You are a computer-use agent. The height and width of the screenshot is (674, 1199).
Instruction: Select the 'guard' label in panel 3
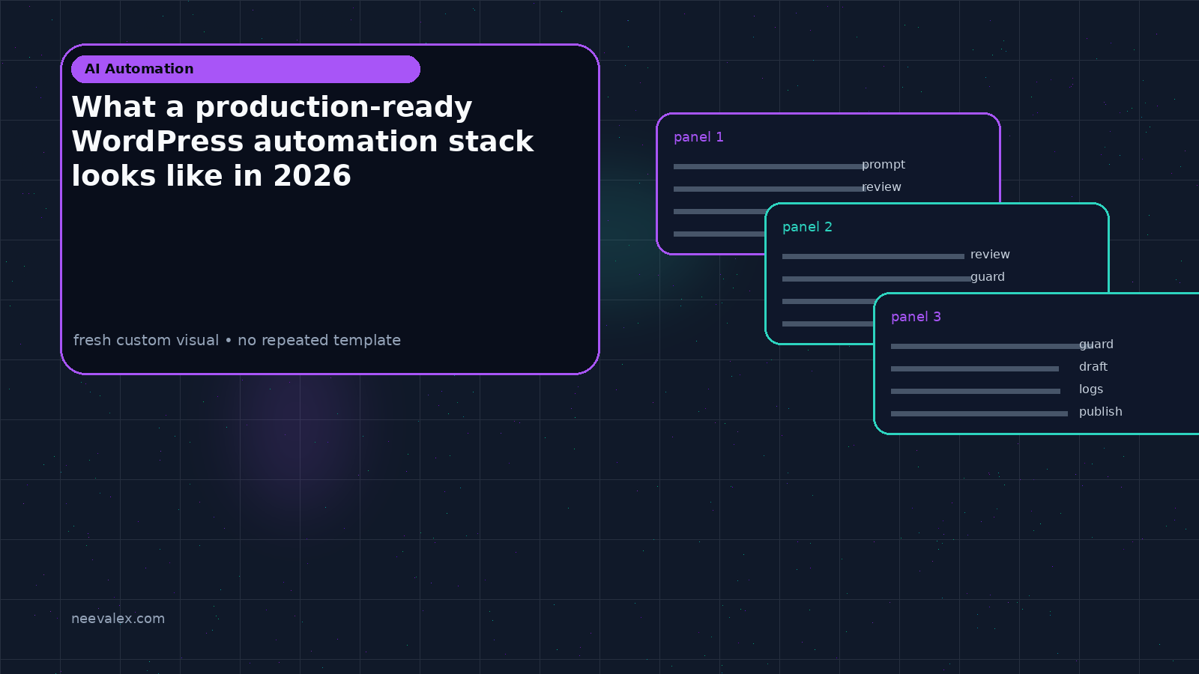click(x=1096, y=344)
